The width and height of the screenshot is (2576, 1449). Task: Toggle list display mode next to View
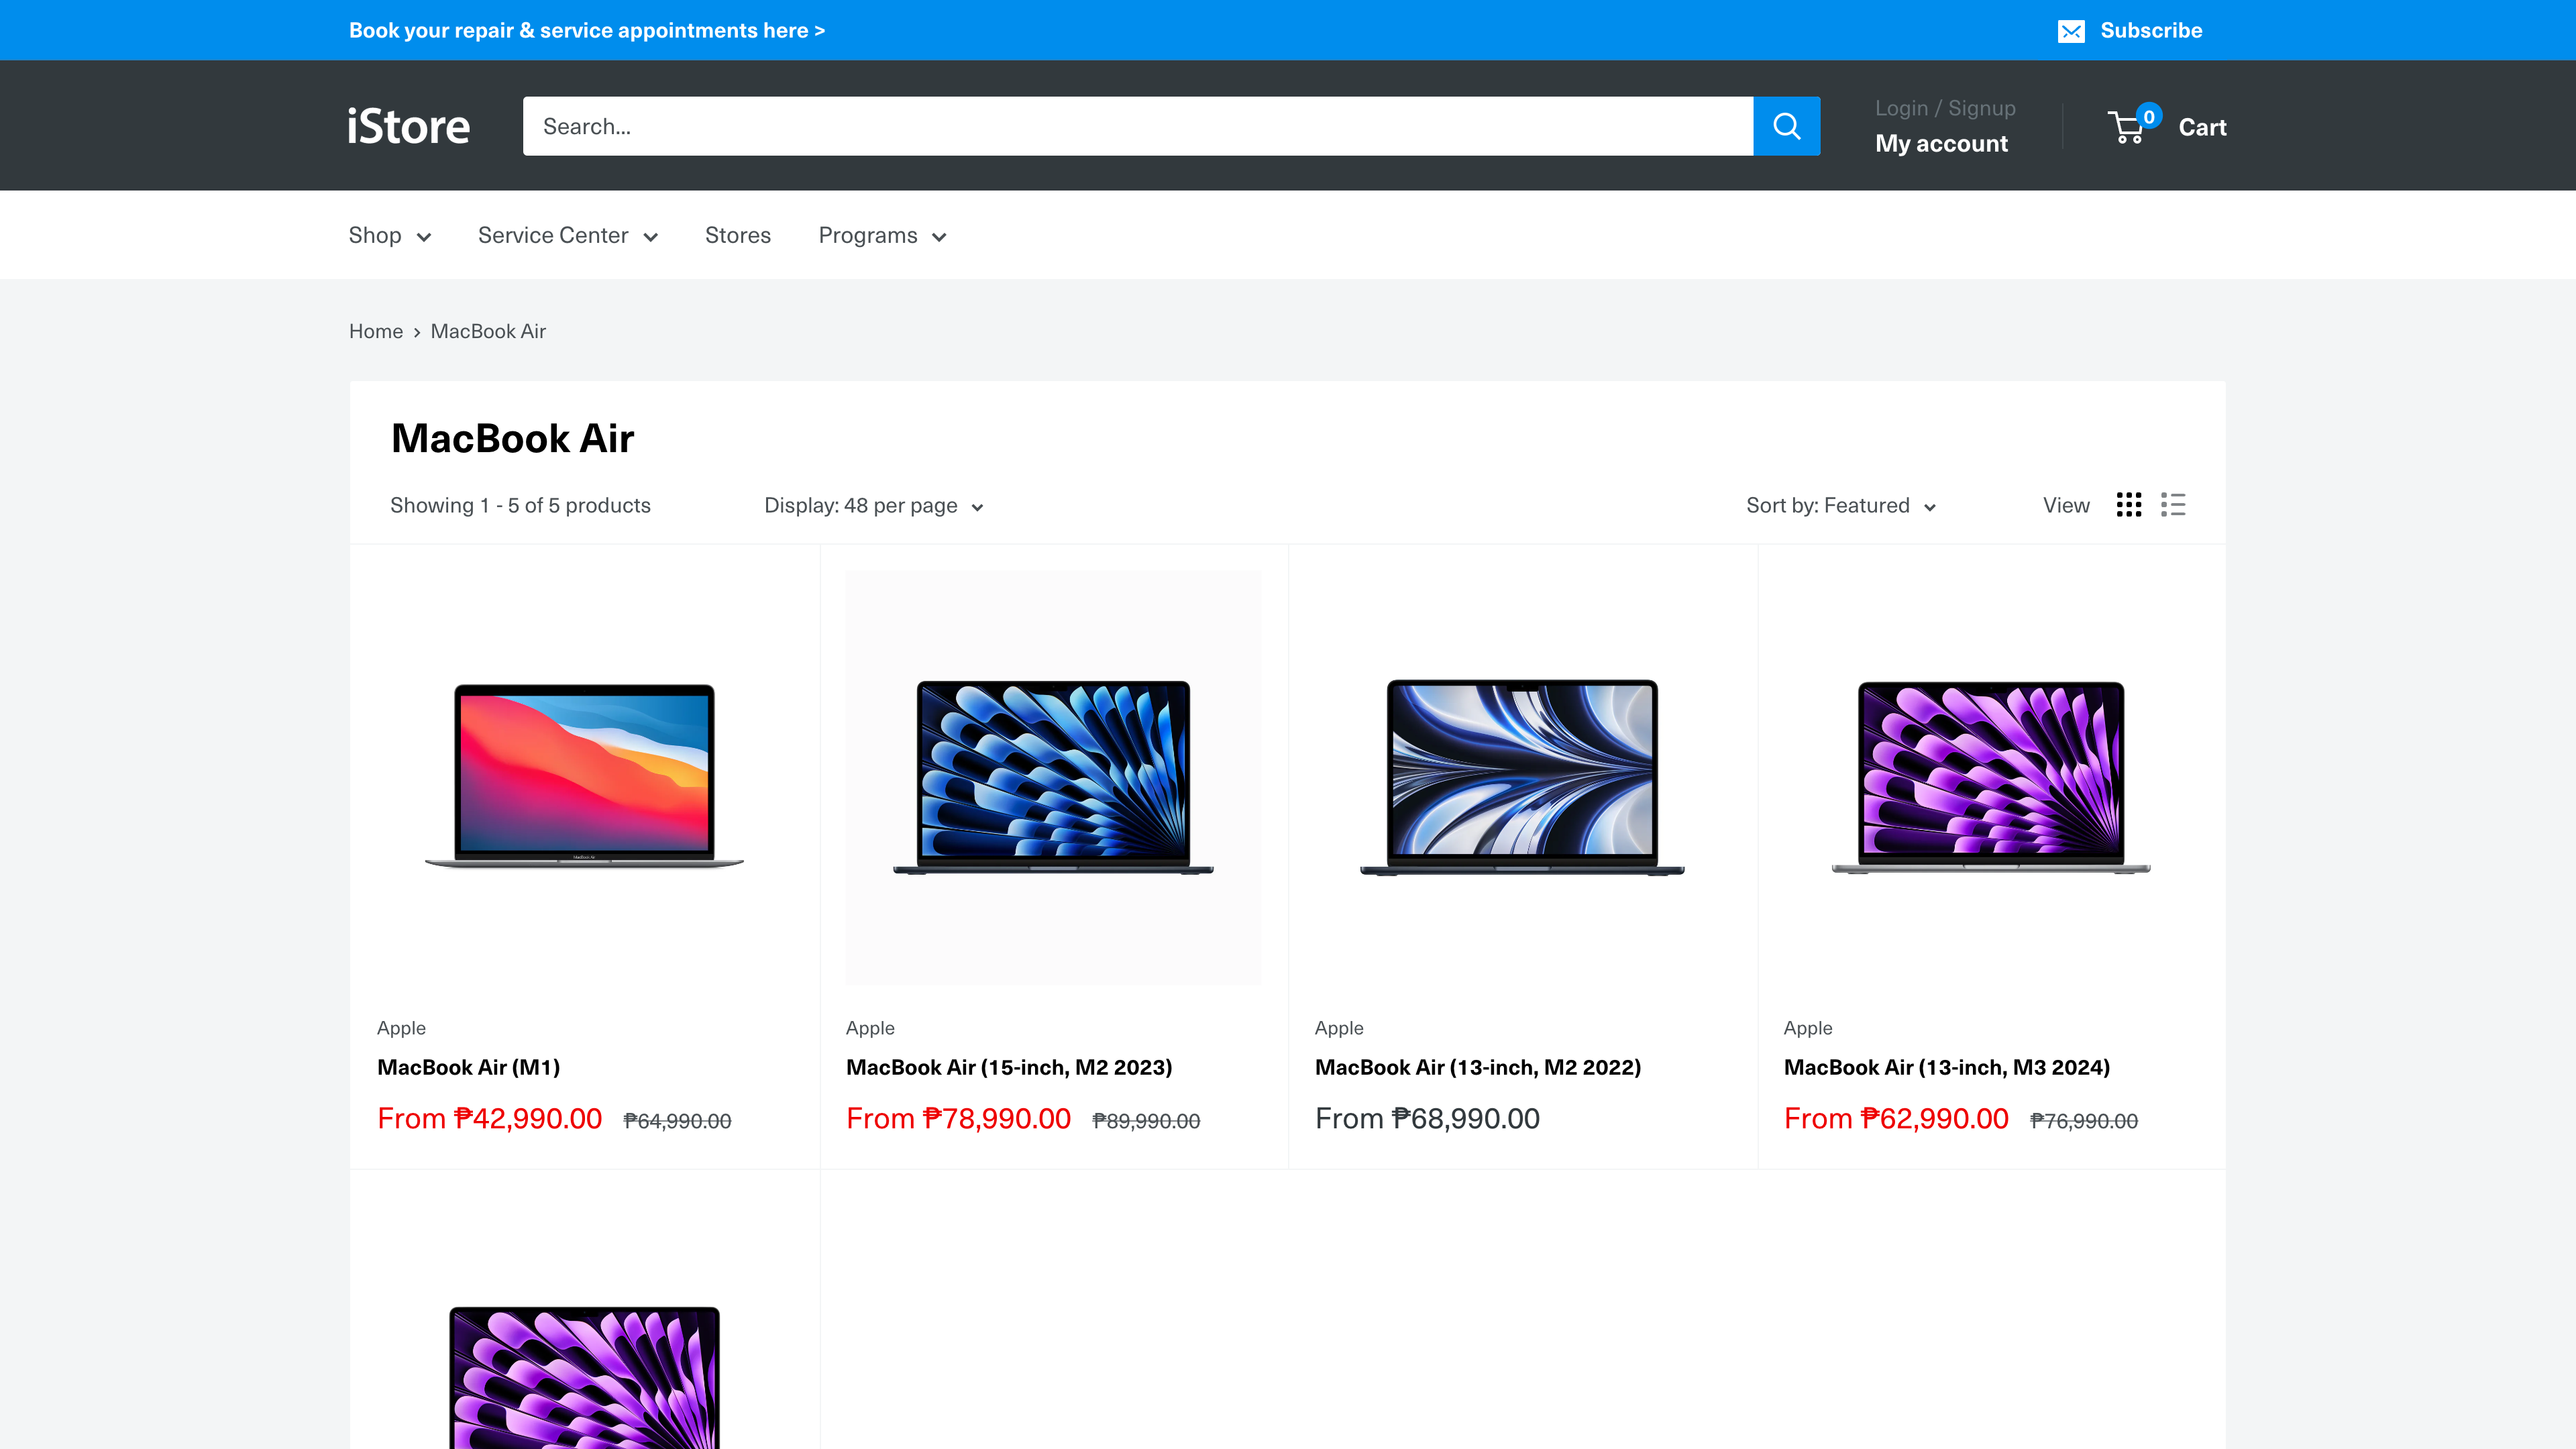click(x=2173, y=505)
